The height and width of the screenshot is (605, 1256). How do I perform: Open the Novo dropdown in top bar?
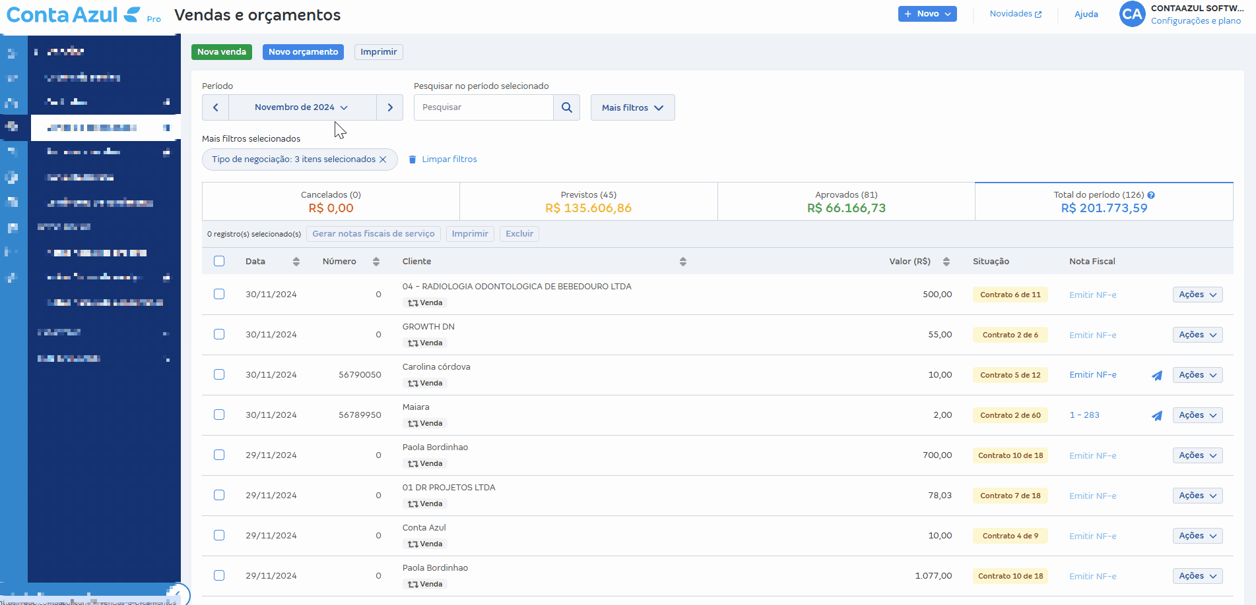click(x=927, y=14)
